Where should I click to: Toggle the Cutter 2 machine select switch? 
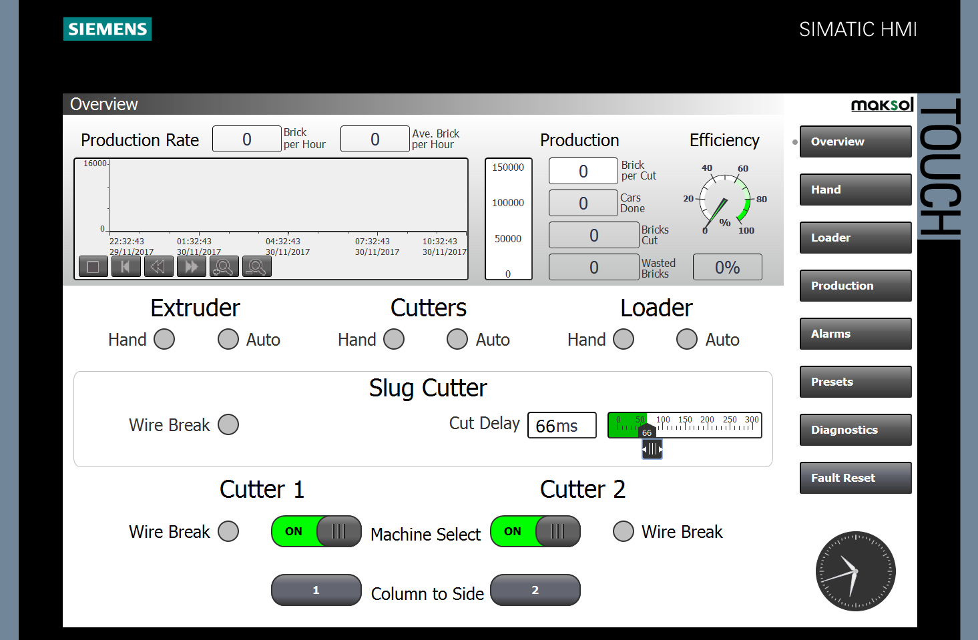tap(535, 531)
